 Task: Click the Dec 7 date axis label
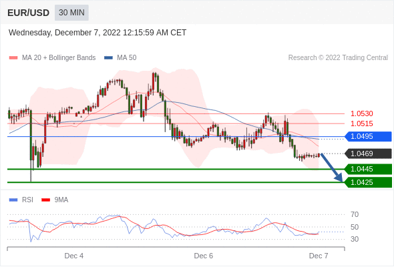coord(319,256)
